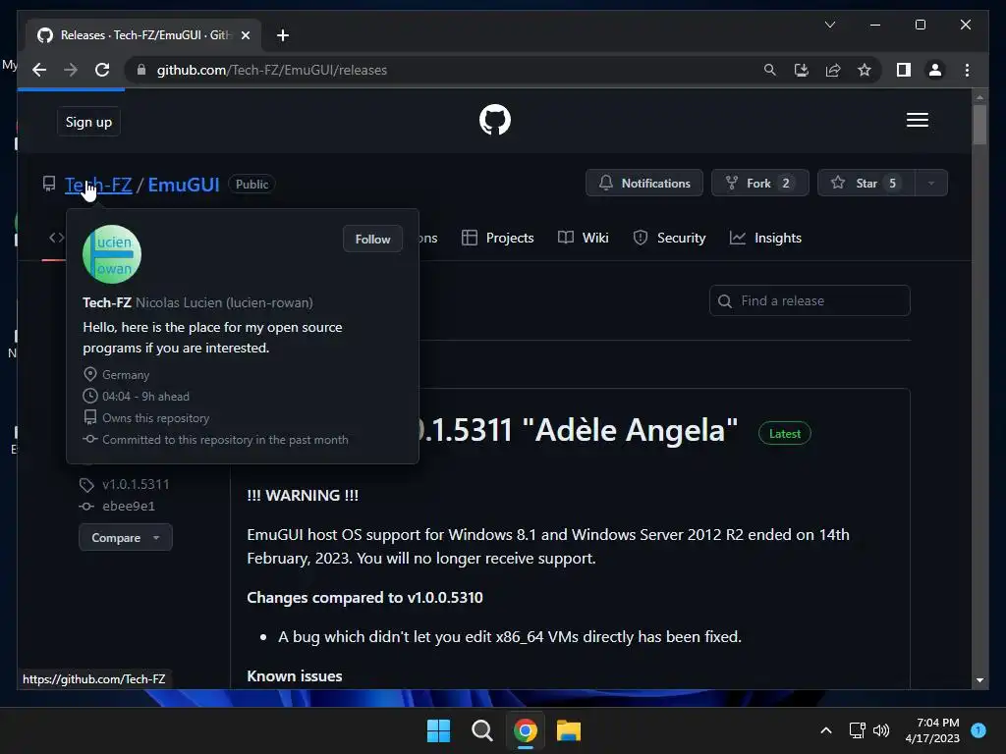Open the Compare dropdown
The width and height of the screenshot is (1006, 754).
pyautogui.click(x=126, y=537)
